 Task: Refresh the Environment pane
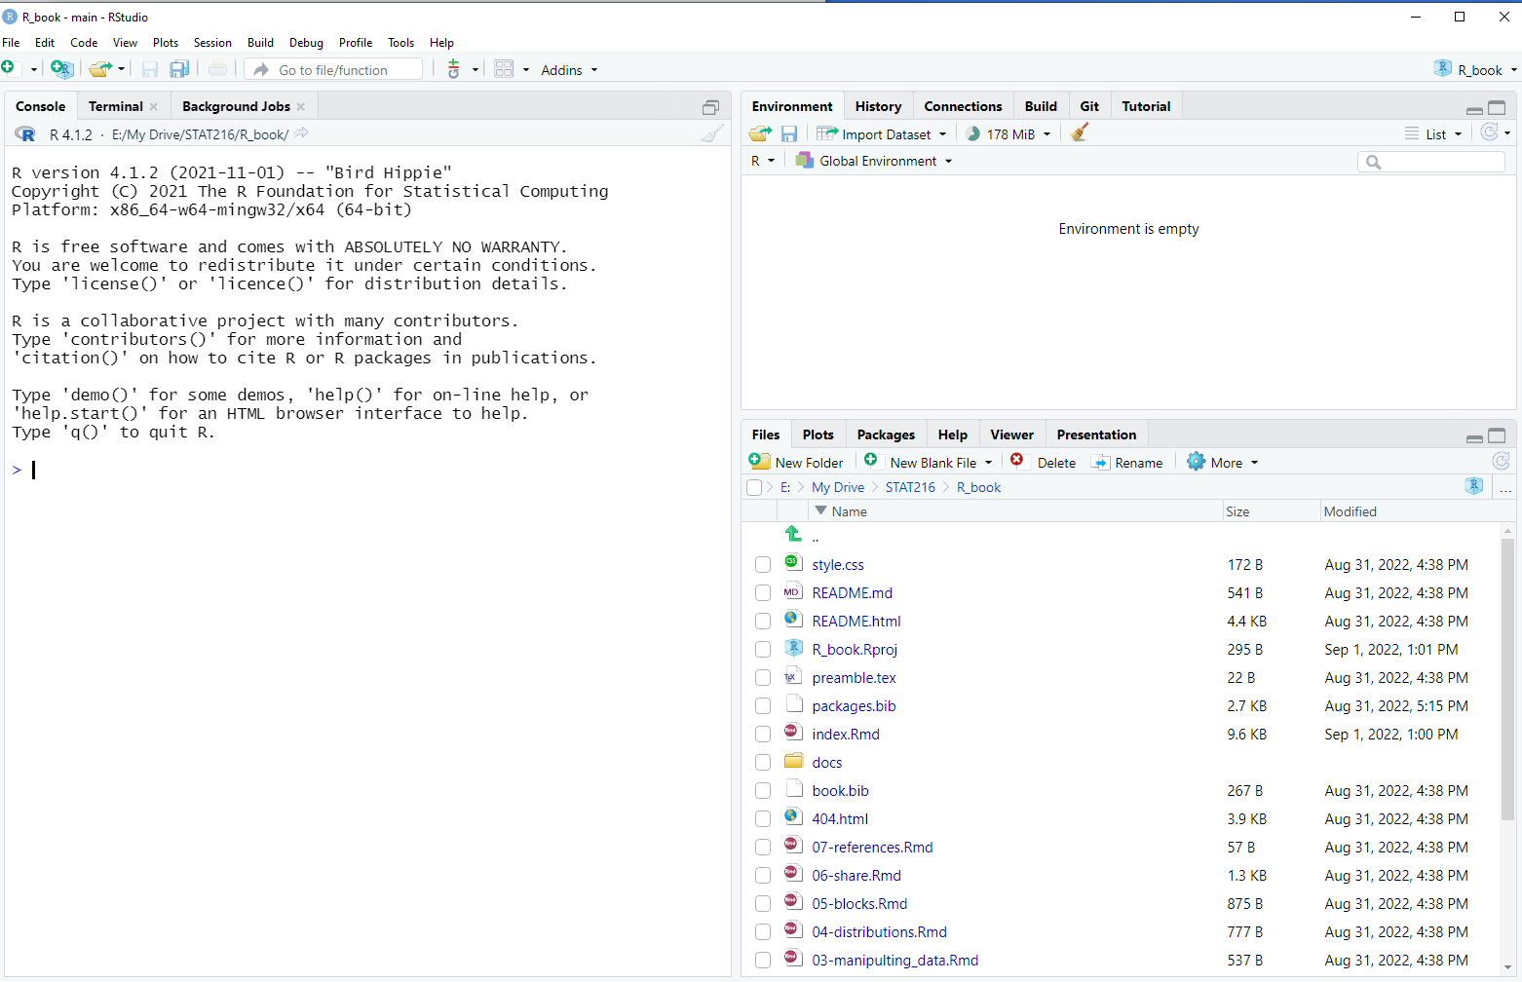point(1489,132)
